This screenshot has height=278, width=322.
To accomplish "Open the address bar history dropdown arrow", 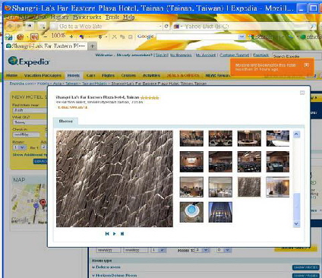I will (x=160, y=26).
